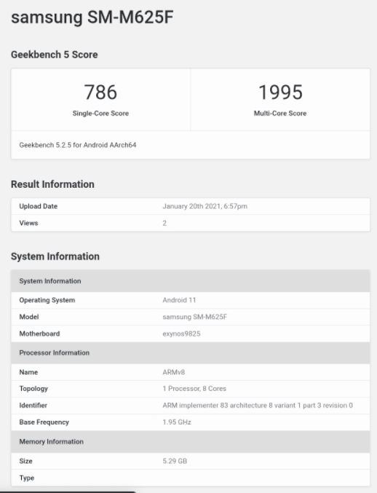
Task: Select the 1.95 GHz base frequency value
Action: pyautogui.click(x=177, y=422)
